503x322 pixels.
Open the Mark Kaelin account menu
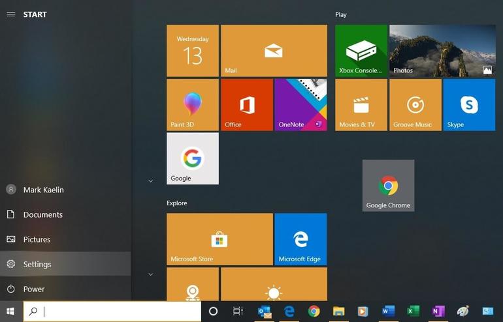(43, 190)
